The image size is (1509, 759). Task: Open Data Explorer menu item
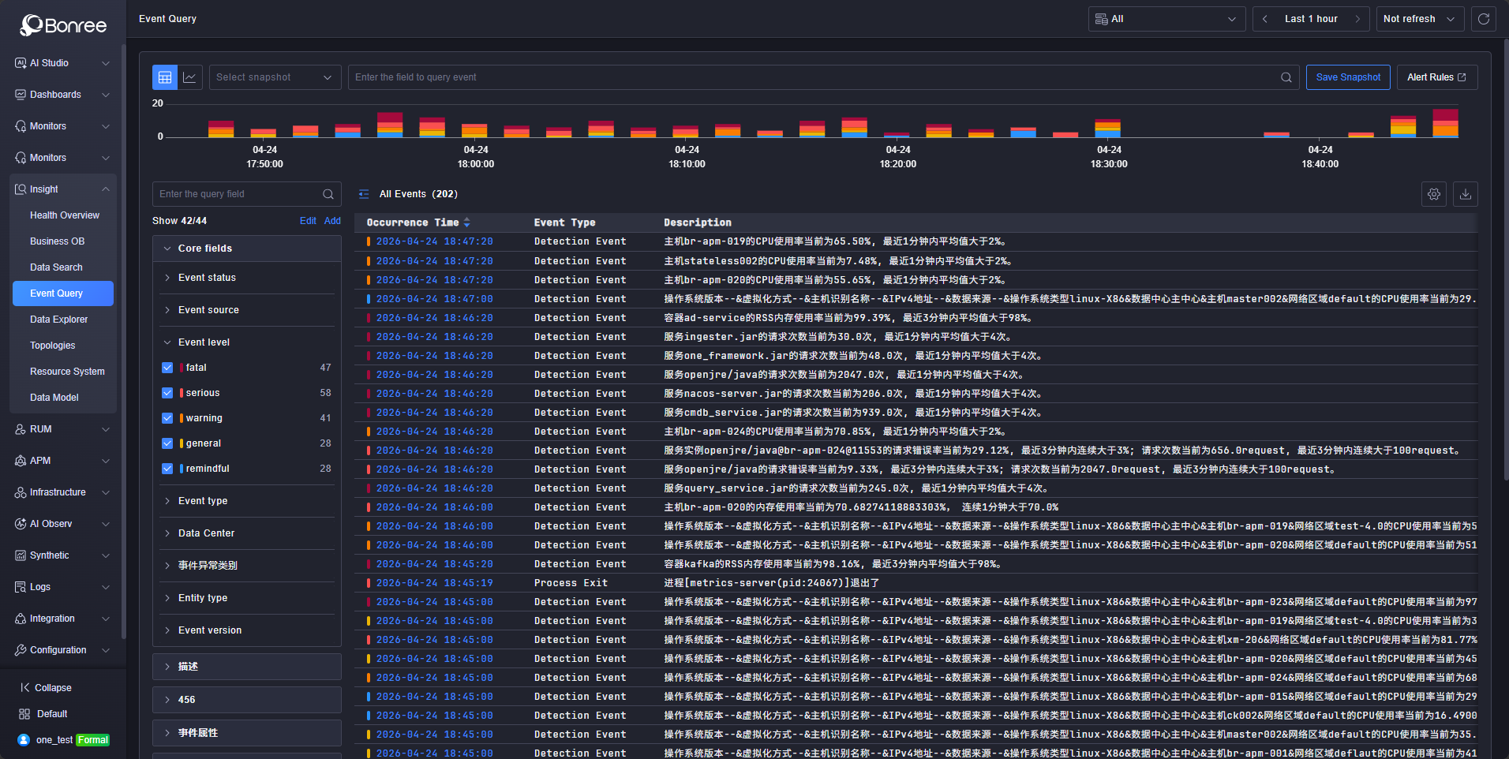[59, 320]
